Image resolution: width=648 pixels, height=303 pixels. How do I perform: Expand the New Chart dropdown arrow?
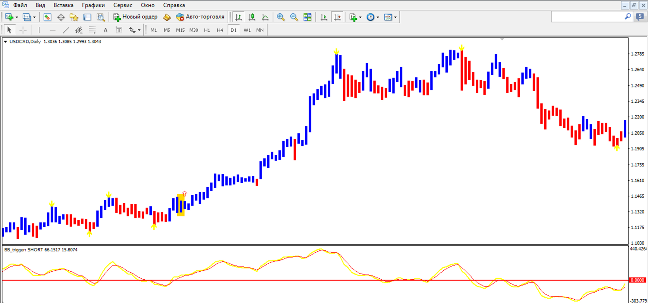[17, 17]
